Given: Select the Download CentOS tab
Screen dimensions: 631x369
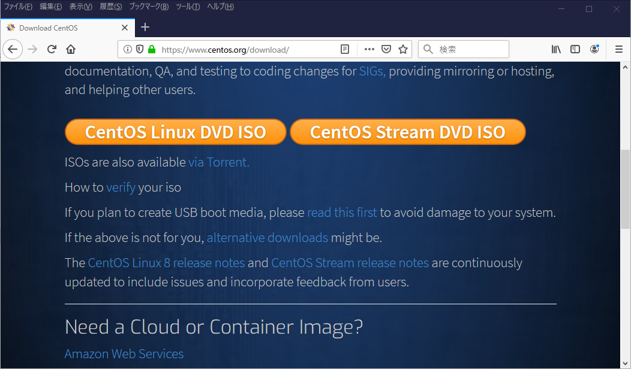Looking at the screenshot, I should point(68,28).
